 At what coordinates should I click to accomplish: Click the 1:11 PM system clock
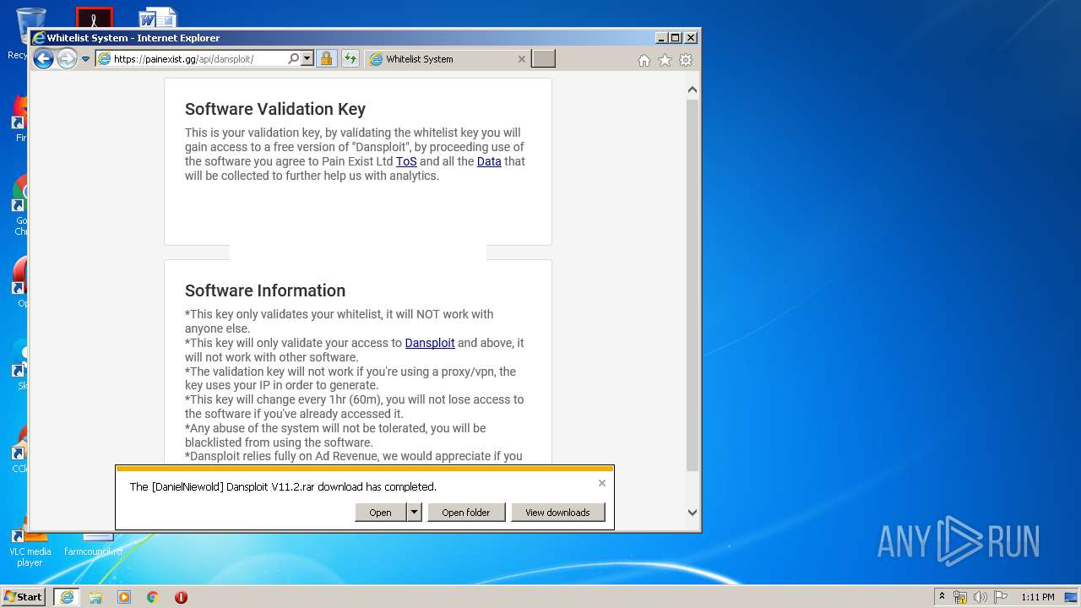click(x=1038, y=597)
